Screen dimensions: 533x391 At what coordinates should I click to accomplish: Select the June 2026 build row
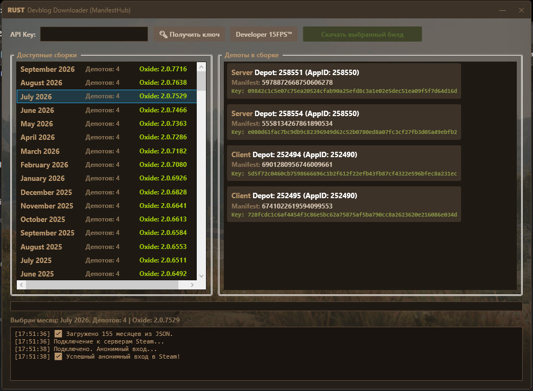[x=106, y=110]
